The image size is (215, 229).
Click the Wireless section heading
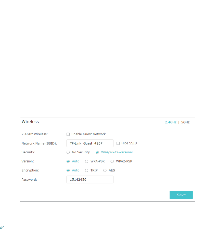pos(30,122)
